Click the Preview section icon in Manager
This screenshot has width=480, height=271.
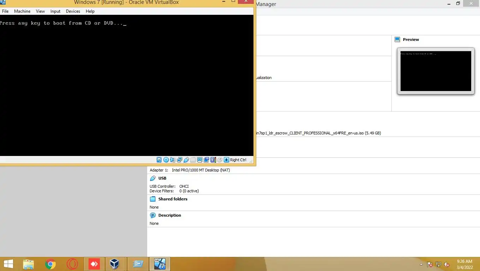[397, 40]
